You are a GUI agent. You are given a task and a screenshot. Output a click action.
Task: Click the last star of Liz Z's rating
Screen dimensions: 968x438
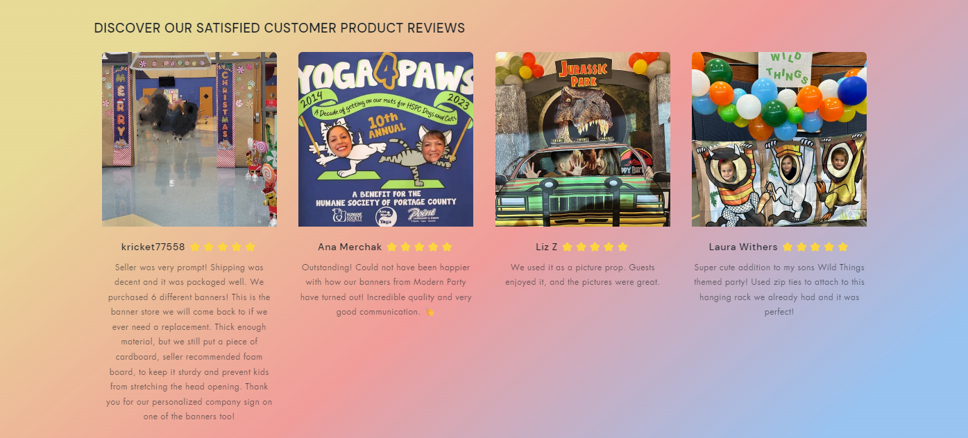pyautogui.click(x=622, y=247)
